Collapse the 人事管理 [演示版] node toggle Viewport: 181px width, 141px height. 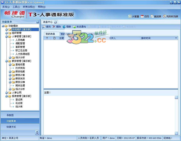[x=7, y=37]
